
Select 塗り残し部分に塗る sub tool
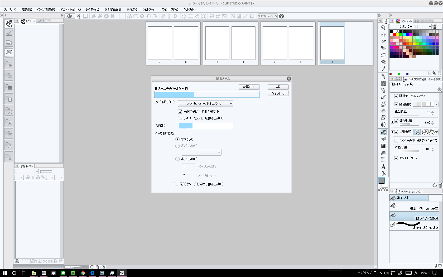[414, 226]
